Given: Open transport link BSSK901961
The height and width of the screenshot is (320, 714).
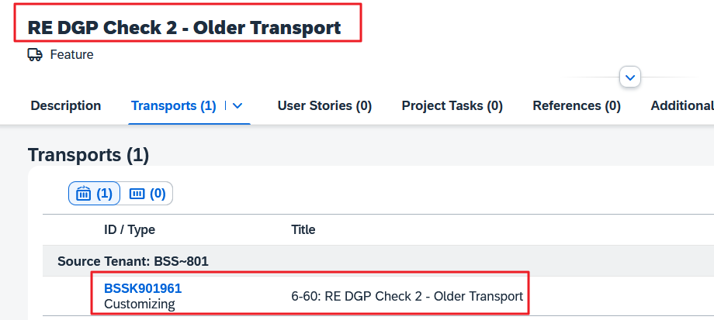Looking at the screenshot, I should click(143, 288).
